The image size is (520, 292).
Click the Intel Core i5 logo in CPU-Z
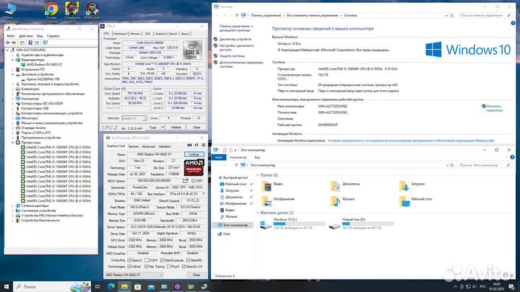tap(192, 50)
